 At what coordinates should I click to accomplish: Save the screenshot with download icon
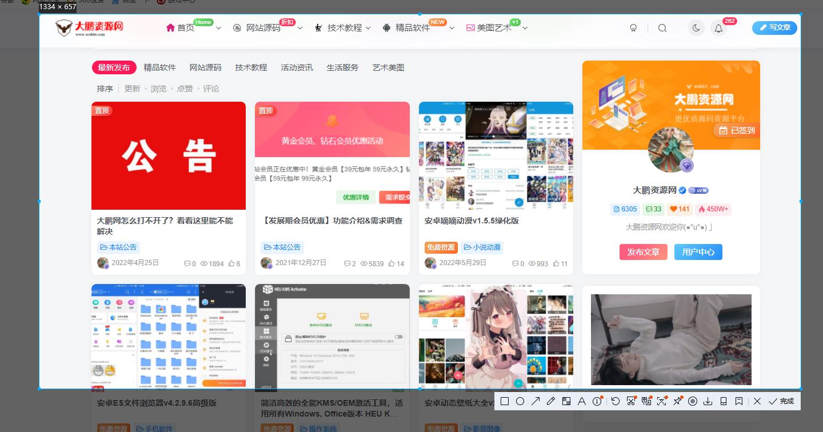(x=708, y=401)
